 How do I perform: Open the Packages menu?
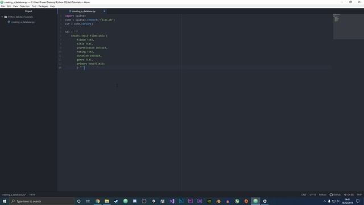tap(43, 6)
